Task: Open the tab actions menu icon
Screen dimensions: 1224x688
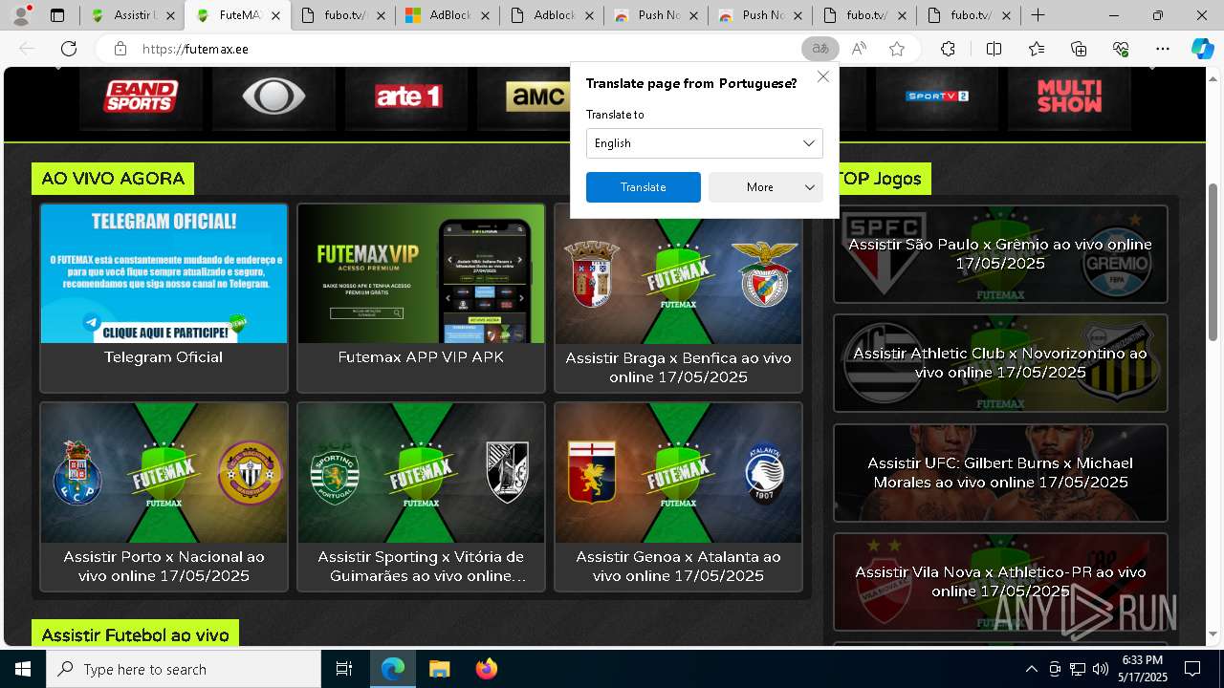Action: coord(57,15)
